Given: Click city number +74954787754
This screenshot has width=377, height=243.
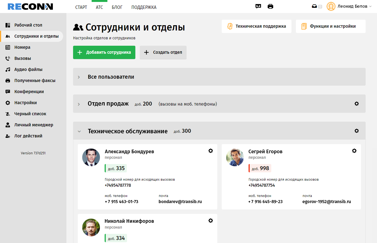Looking at the screenshot, I should [x=262, y=185].
